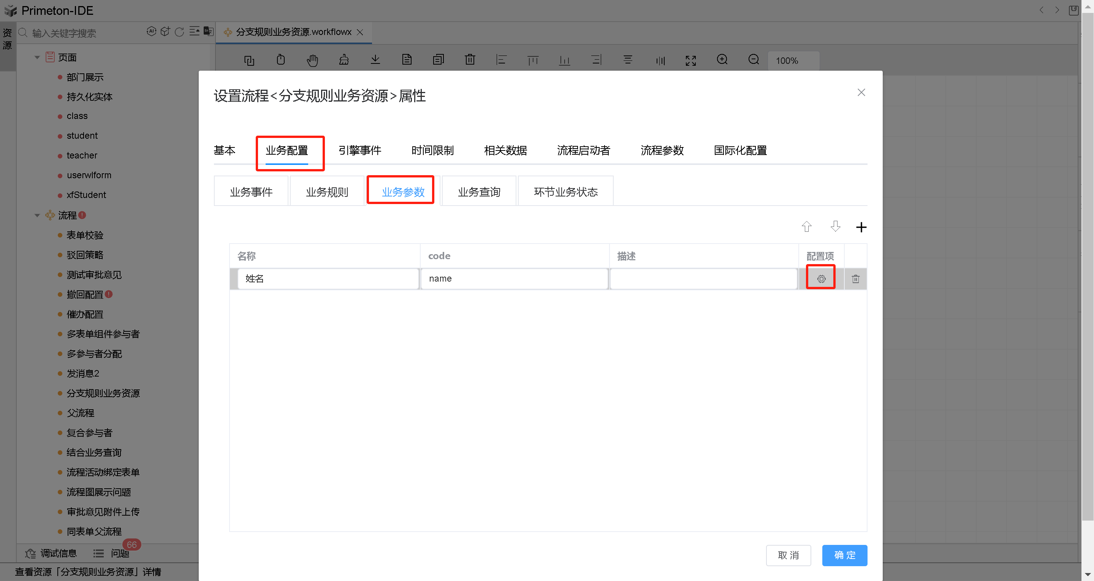Click the code input field containing name
This screenshot has height=581, width=1094.
pos(514,279)
